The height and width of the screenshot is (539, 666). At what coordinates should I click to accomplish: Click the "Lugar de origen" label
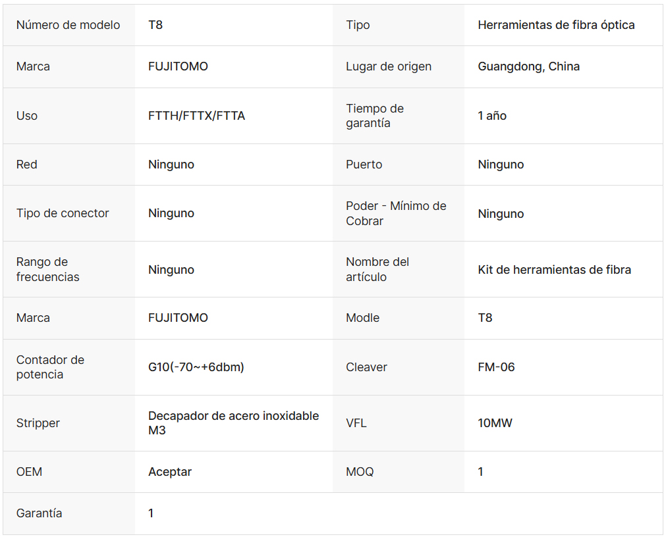(389, 66)
